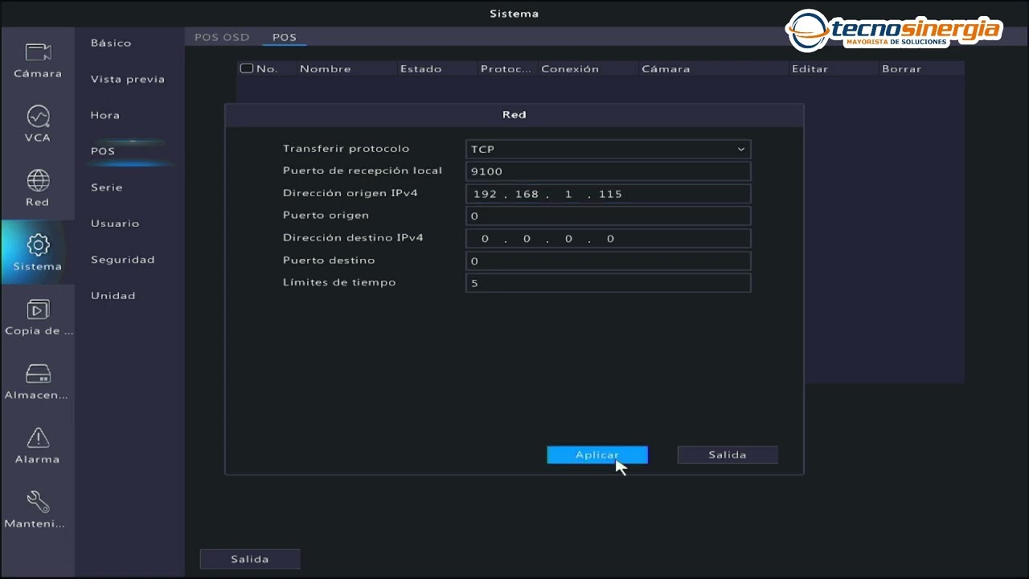
Task: Open the Básico submenu
Action: [111, 43]
